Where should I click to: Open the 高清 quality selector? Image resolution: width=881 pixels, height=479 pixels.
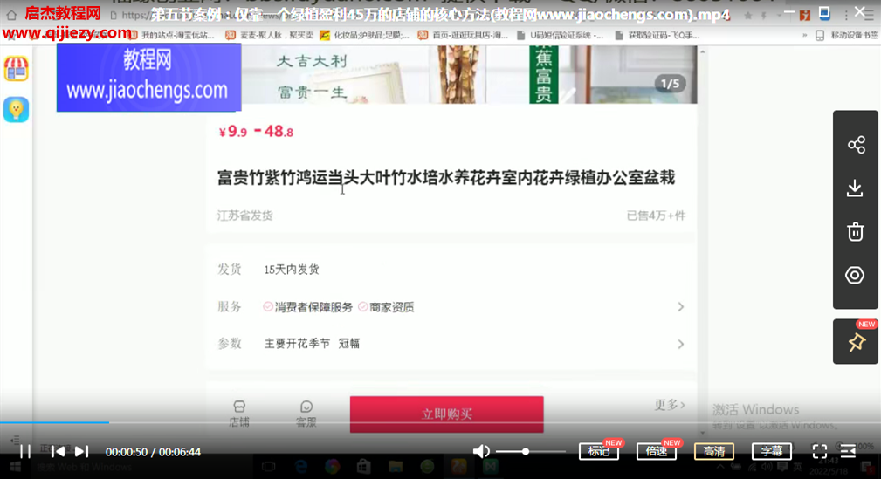[714, 451]
